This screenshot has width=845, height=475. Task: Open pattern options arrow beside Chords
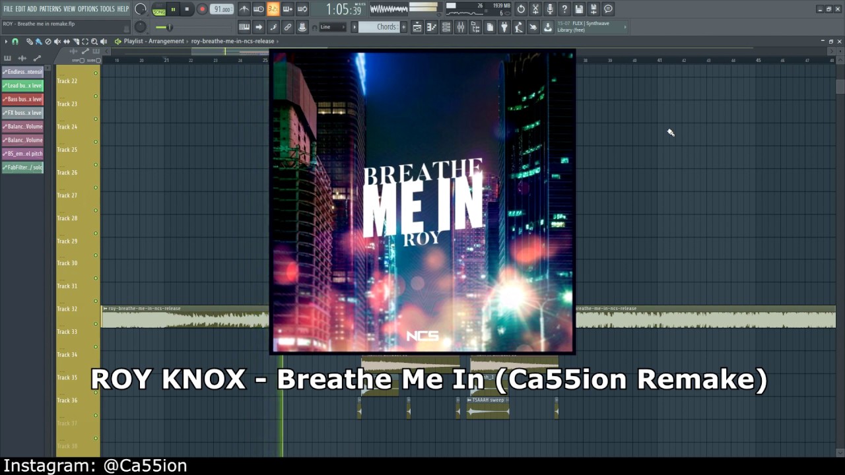(x=355, y=27)
